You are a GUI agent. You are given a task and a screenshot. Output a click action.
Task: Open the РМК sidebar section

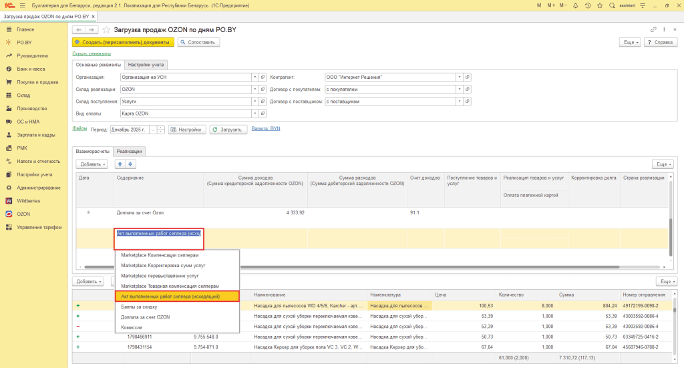(22, 148)
